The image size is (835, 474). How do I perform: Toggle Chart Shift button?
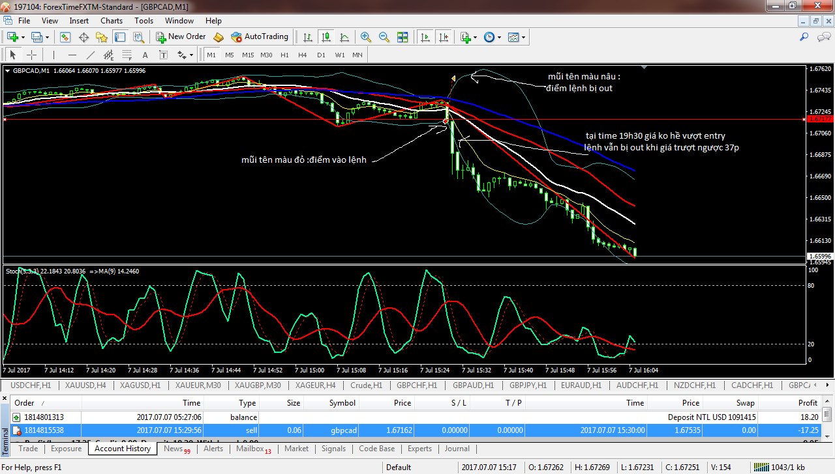click(444, 37)
